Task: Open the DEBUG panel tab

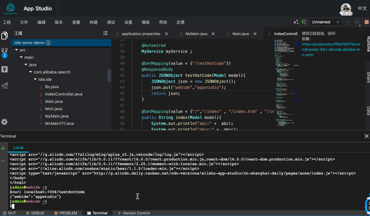Action: click(x=35, y=213)
